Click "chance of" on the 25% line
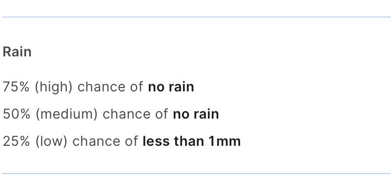 click(x=105, y=141)
